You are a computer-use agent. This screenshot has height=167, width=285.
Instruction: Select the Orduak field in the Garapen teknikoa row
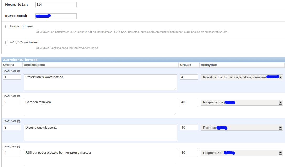189,102
